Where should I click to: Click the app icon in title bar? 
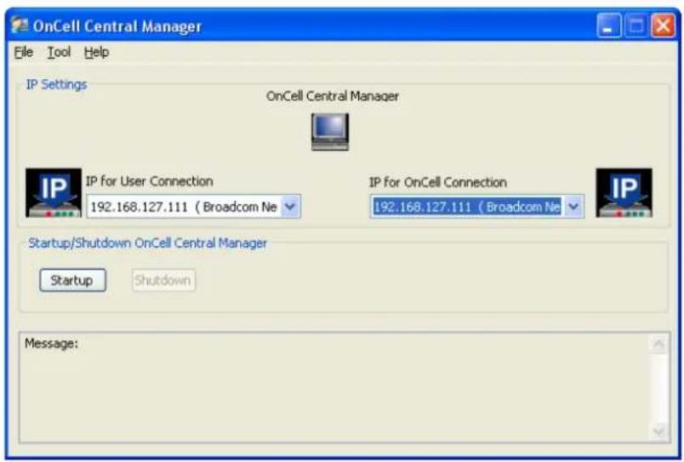pos(20,25)
